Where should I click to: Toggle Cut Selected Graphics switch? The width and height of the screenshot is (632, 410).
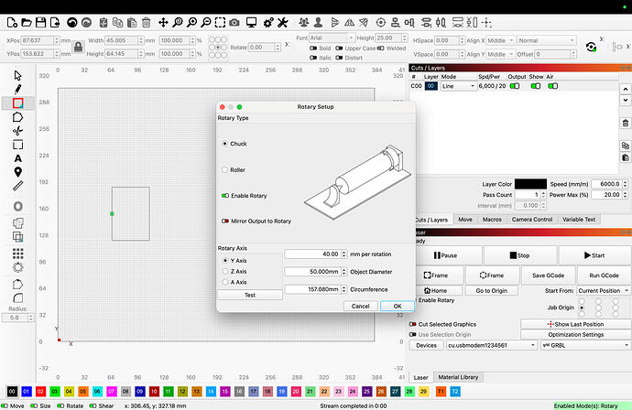pos(413,324)
